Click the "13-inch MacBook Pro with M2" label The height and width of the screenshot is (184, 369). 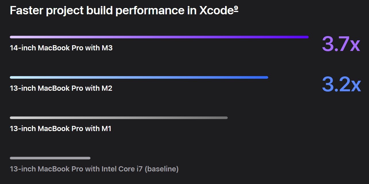(x=61, y=88)
